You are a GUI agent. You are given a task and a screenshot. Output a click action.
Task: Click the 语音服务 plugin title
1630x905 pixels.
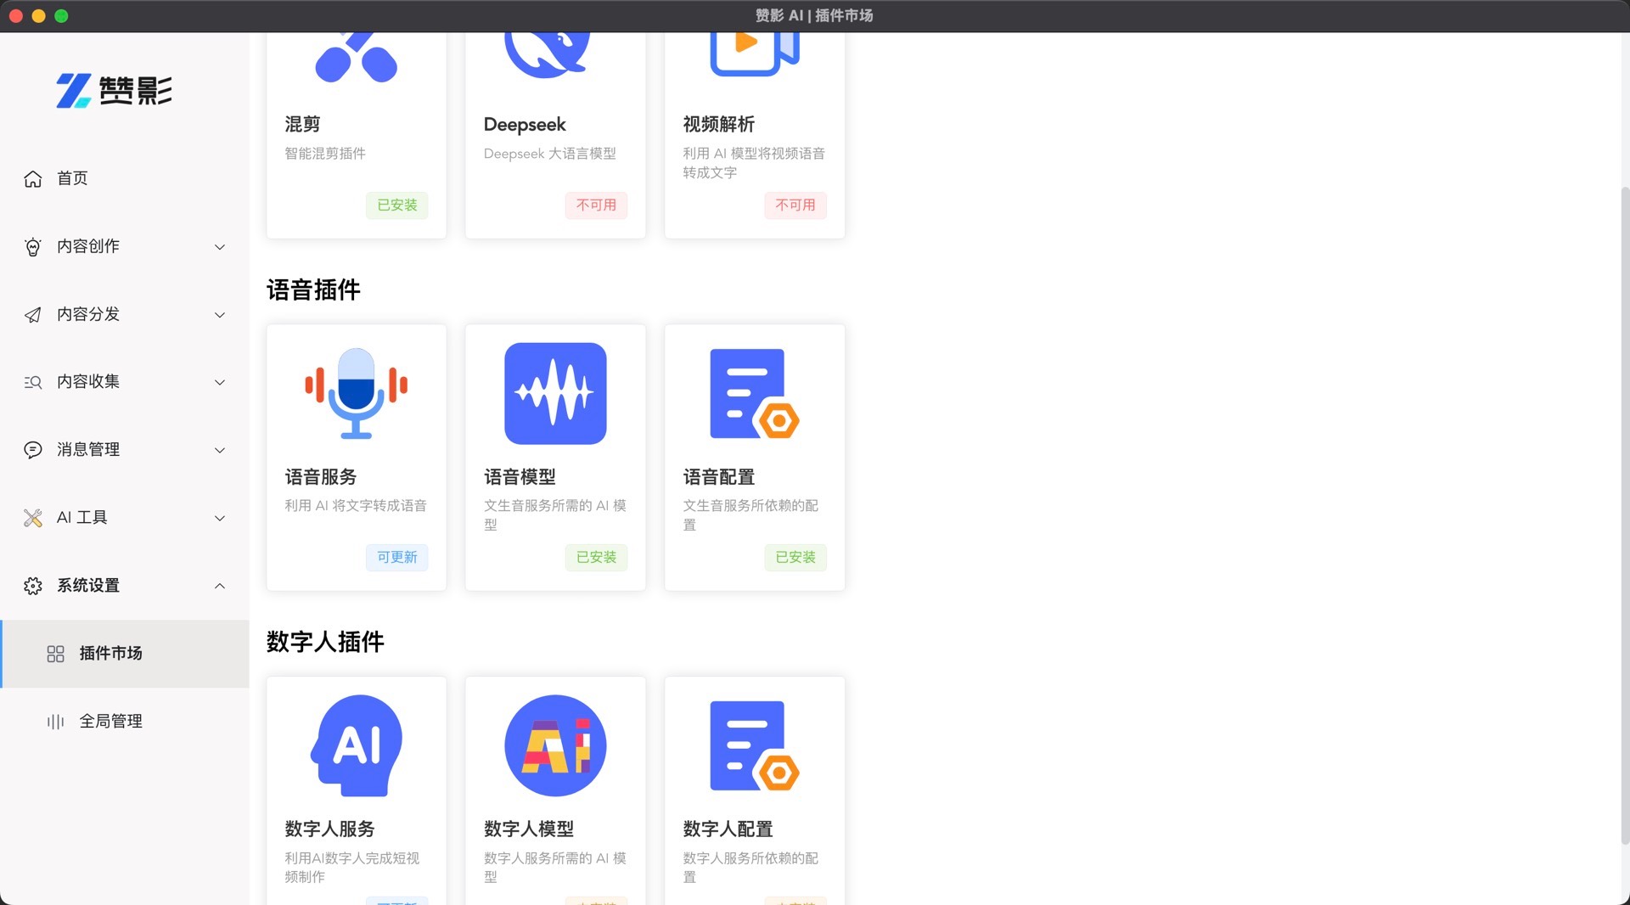click(321, 477)
